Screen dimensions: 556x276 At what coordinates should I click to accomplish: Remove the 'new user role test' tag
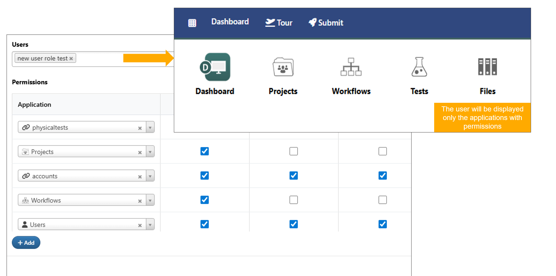point(71,59)
